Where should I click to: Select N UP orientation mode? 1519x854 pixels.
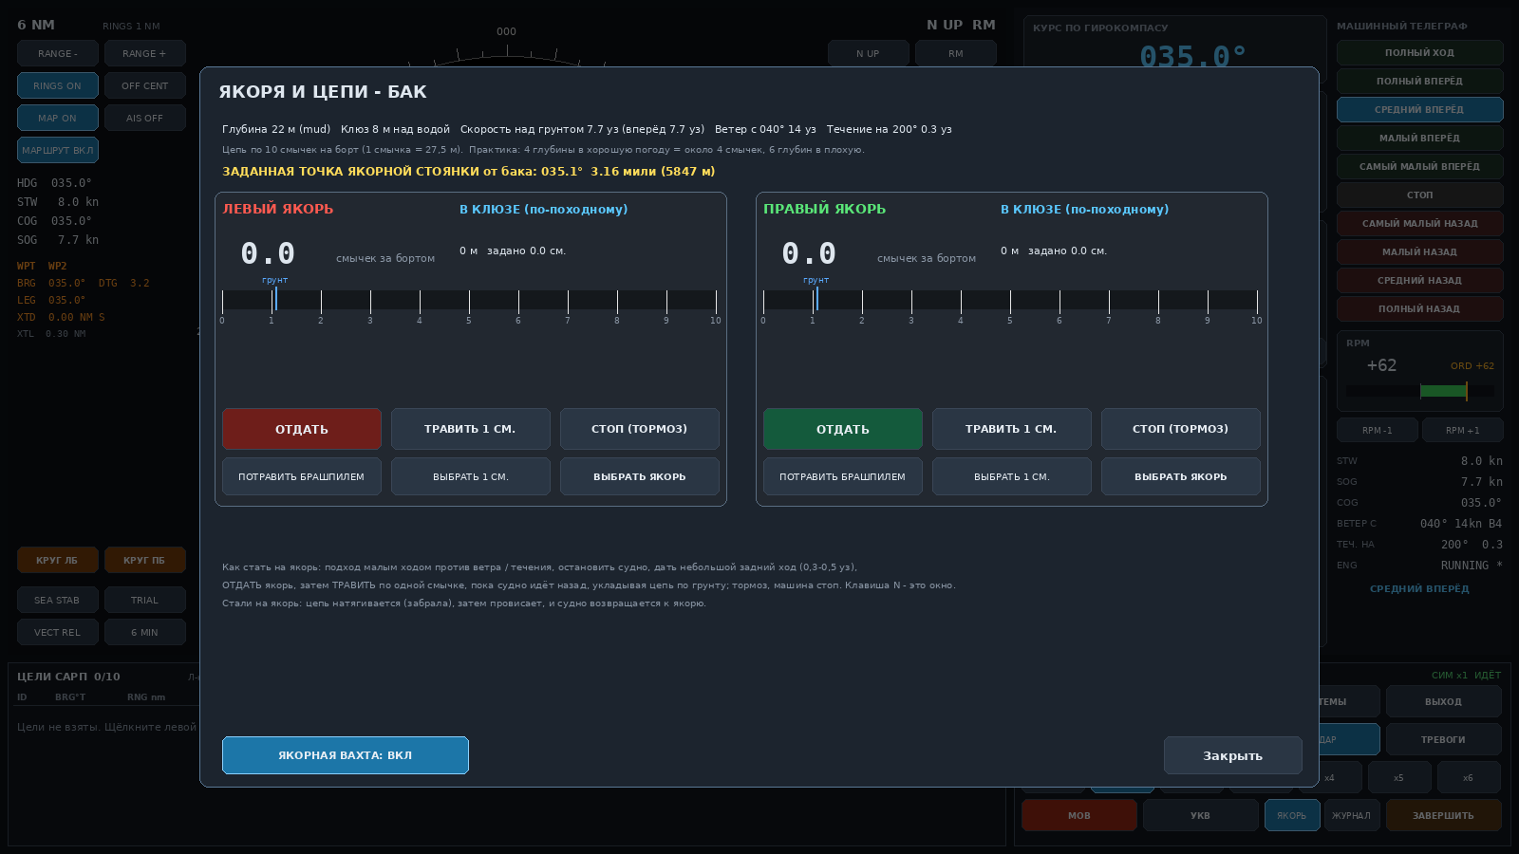click(869, 53)
